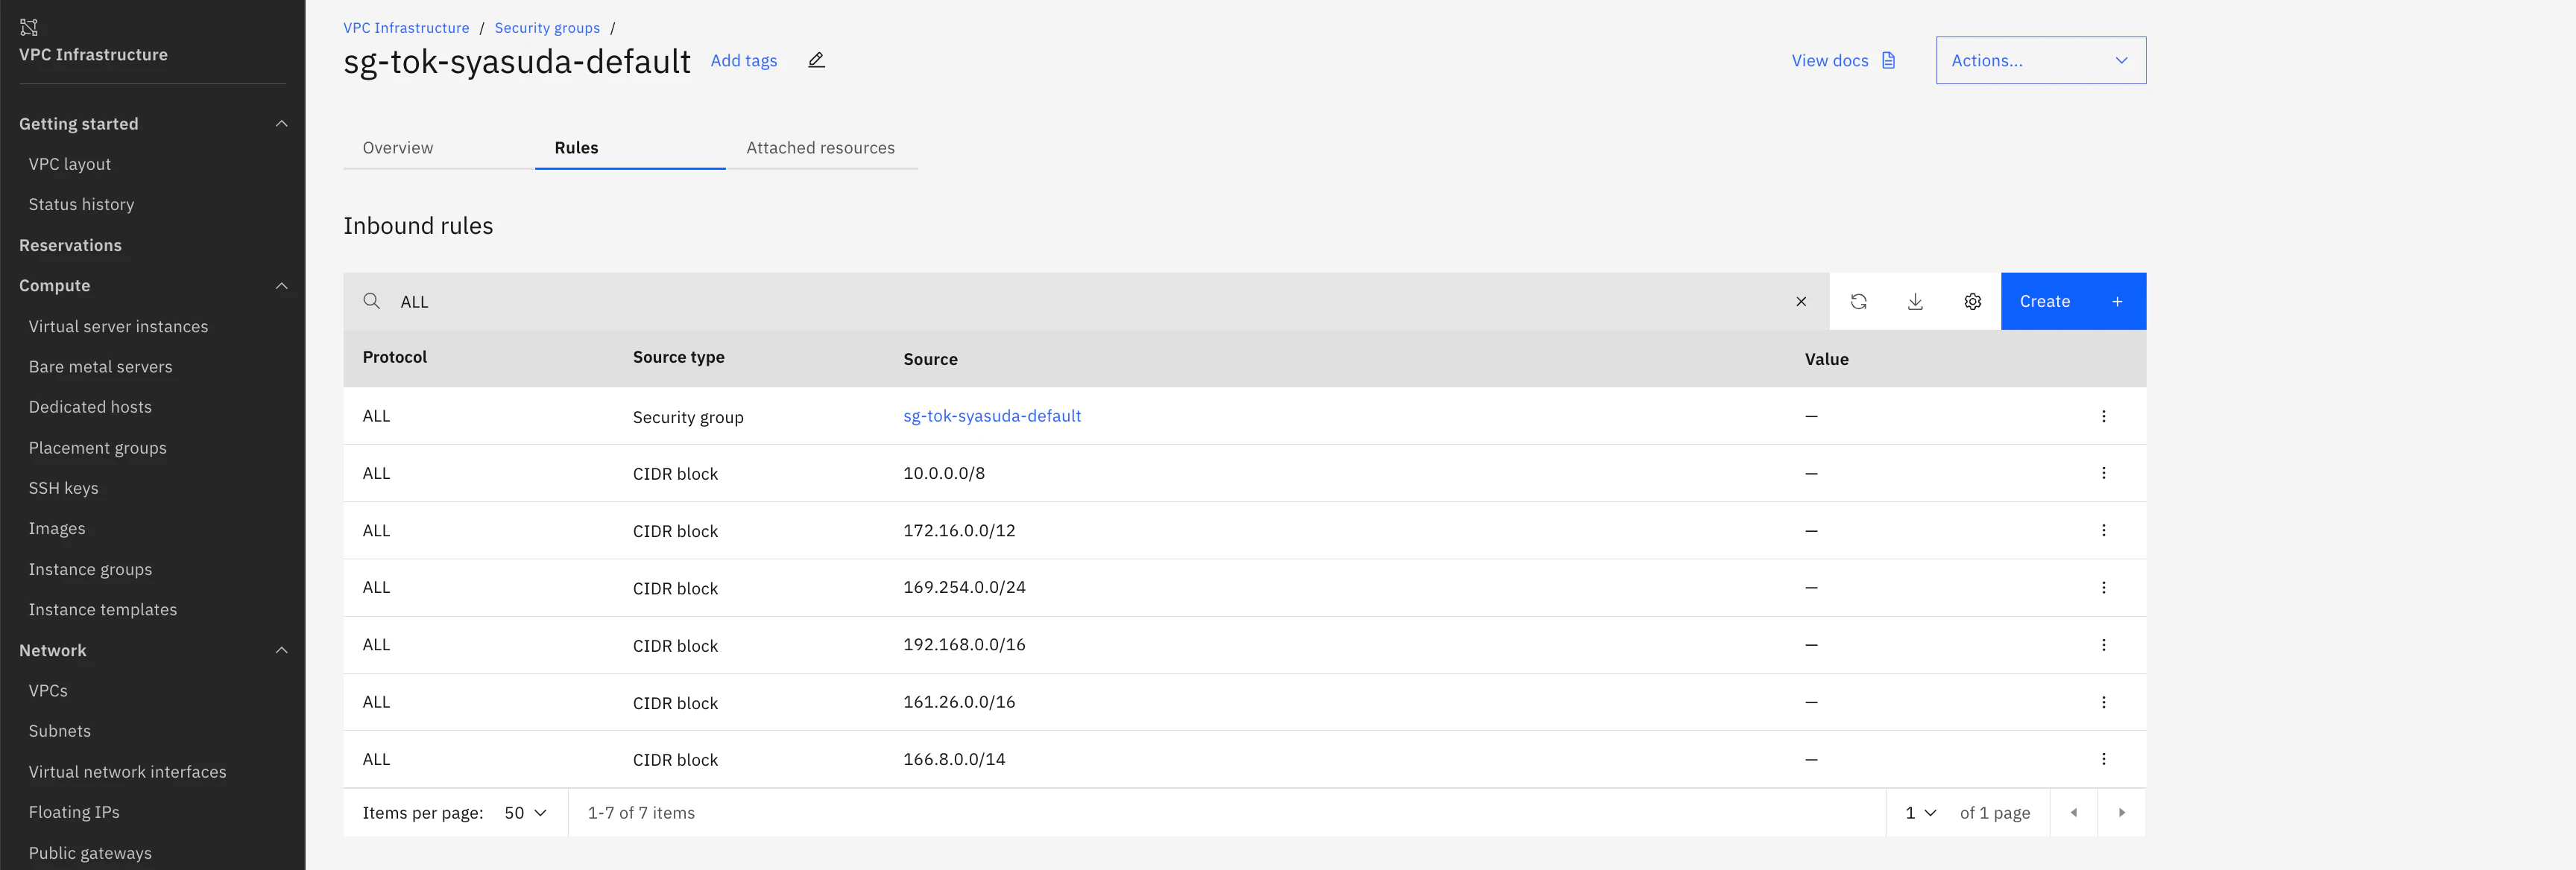Open table settings gear icon
The height and width of the screenshot is (870, 2576).
pyautogui.click(x=1972, y=302)
